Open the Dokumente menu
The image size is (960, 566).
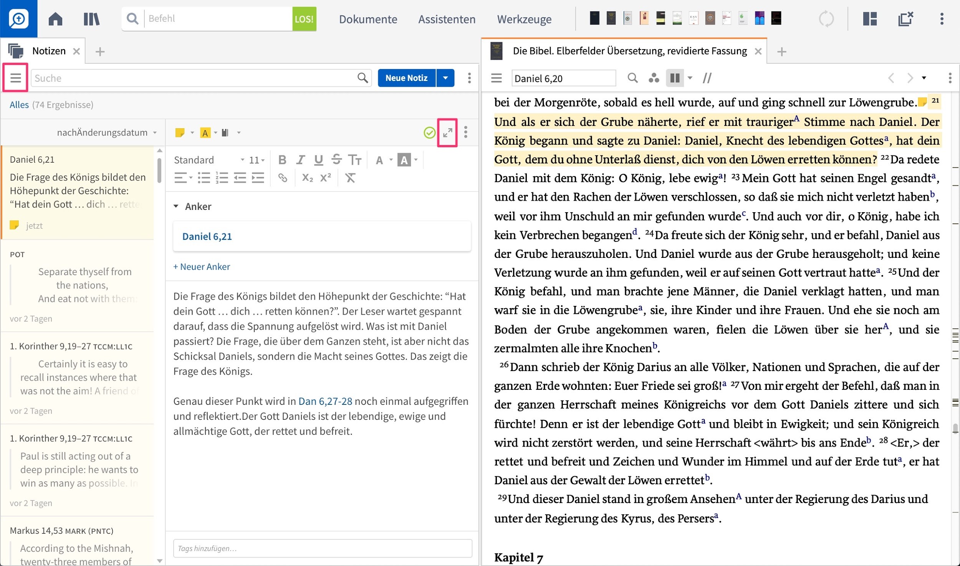click(x=368, y=19)
